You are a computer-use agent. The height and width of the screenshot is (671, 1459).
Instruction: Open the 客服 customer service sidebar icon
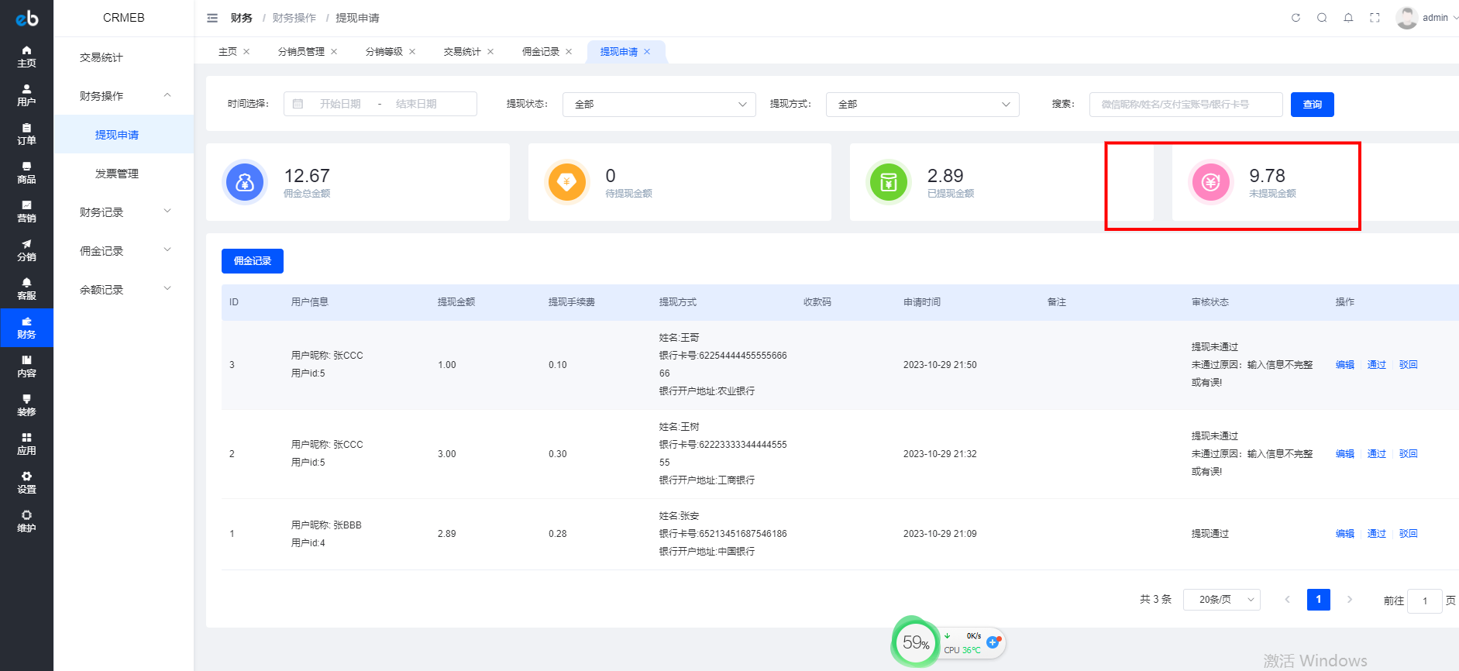(26, 289)
